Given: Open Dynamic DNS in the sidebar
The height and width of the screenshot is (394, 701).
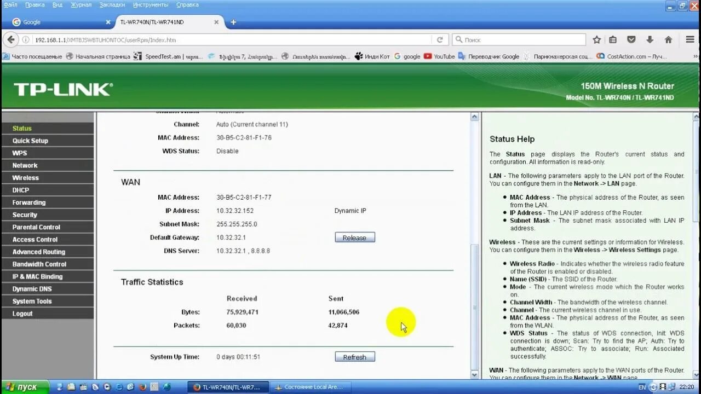Looking at the screenshot, I should coord(48,289).
